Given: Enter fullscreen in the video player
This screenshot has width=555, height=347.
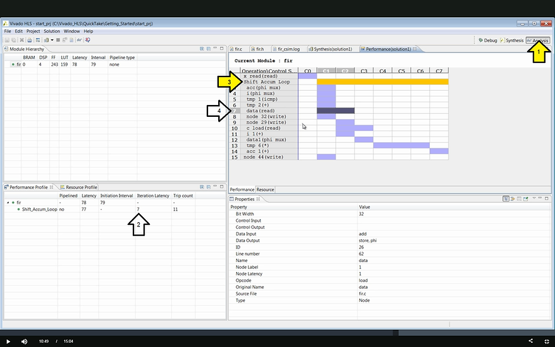Looking at the screenshot, I should coord(546,341).
